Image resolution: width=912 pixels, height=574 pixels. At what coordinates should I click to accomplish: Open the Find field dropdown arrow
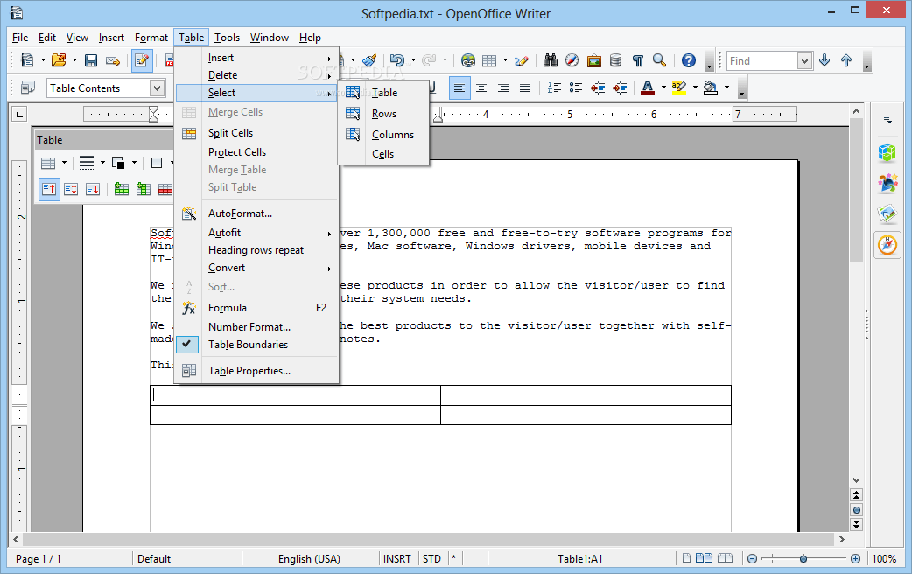coord(804,60)
